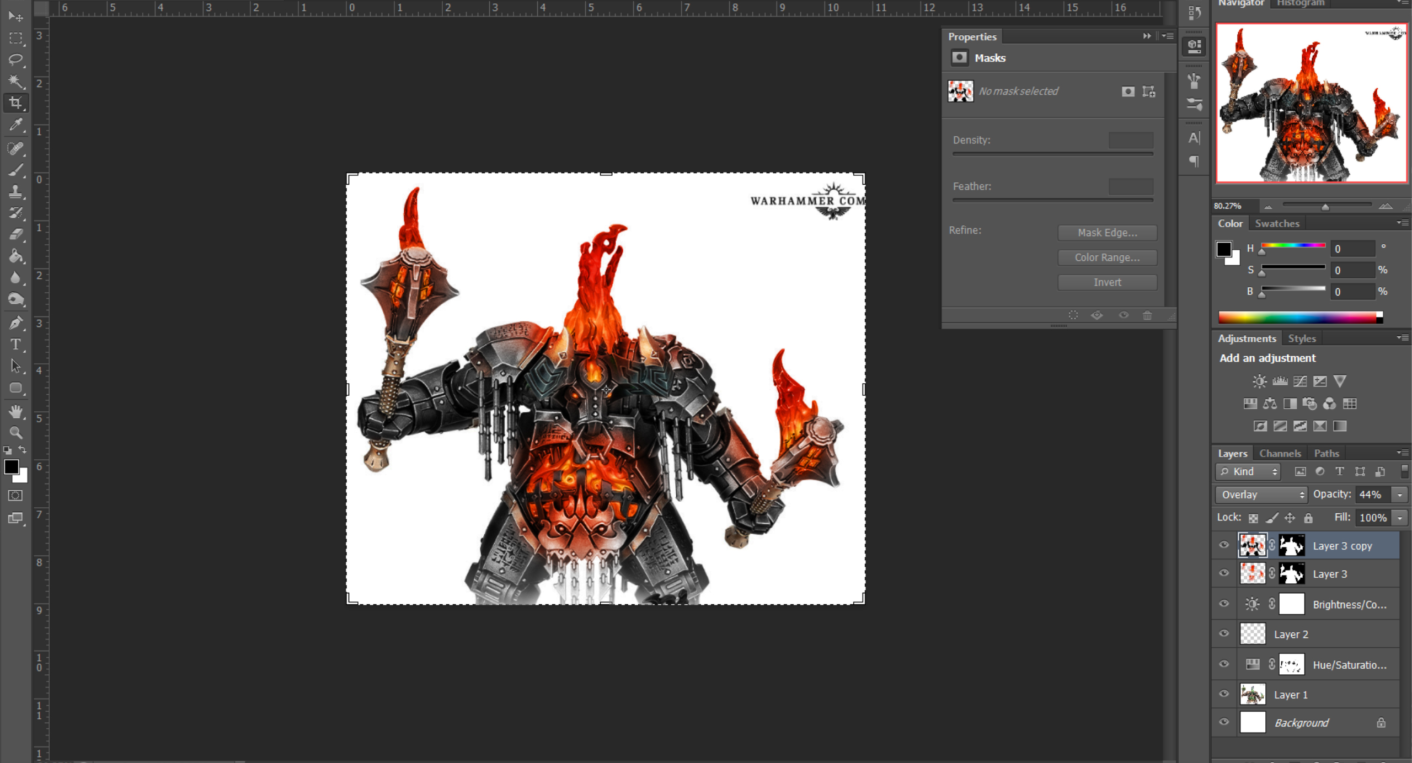Select the Magic Wand tool

tap(15, 82)
